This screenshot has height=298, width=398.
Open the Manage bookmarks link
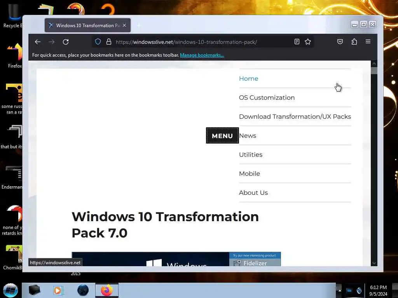(x=202, y=55)
